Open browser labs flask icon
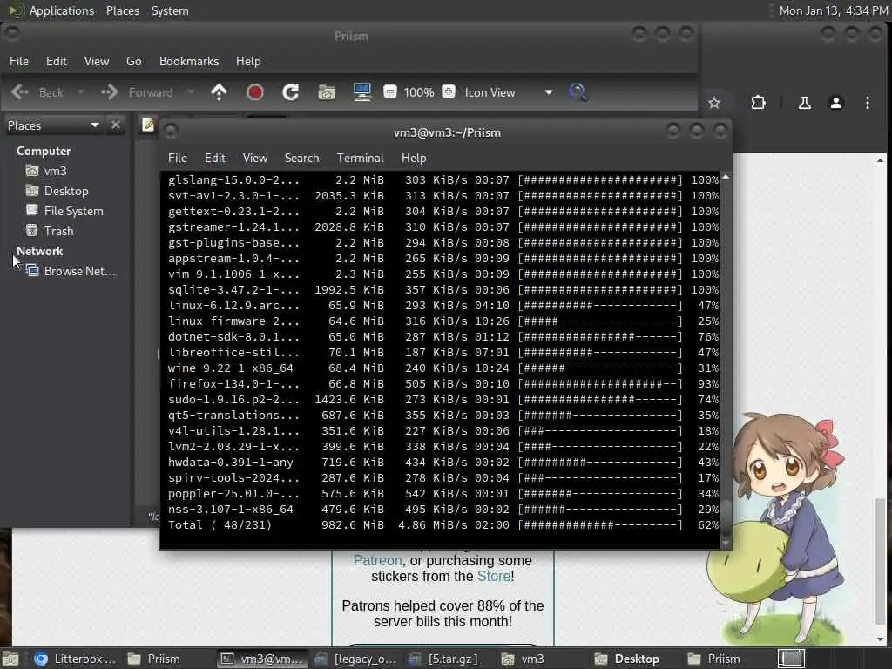Screen dimensions: 892x669 [804, 103]
